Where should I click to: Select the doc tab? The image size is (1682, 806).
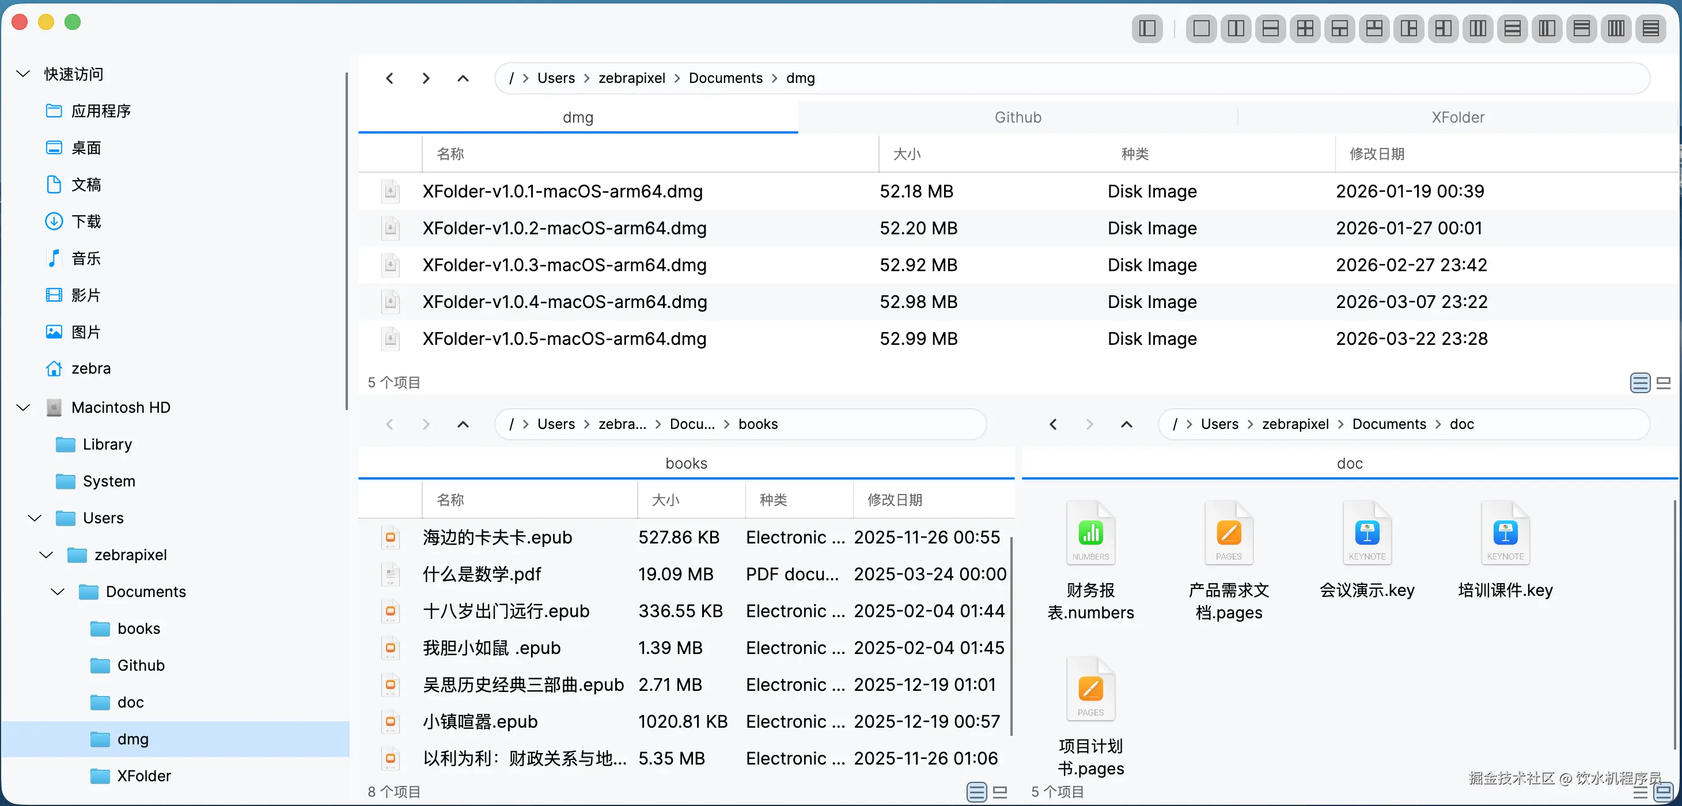(x=1350, y=463)
